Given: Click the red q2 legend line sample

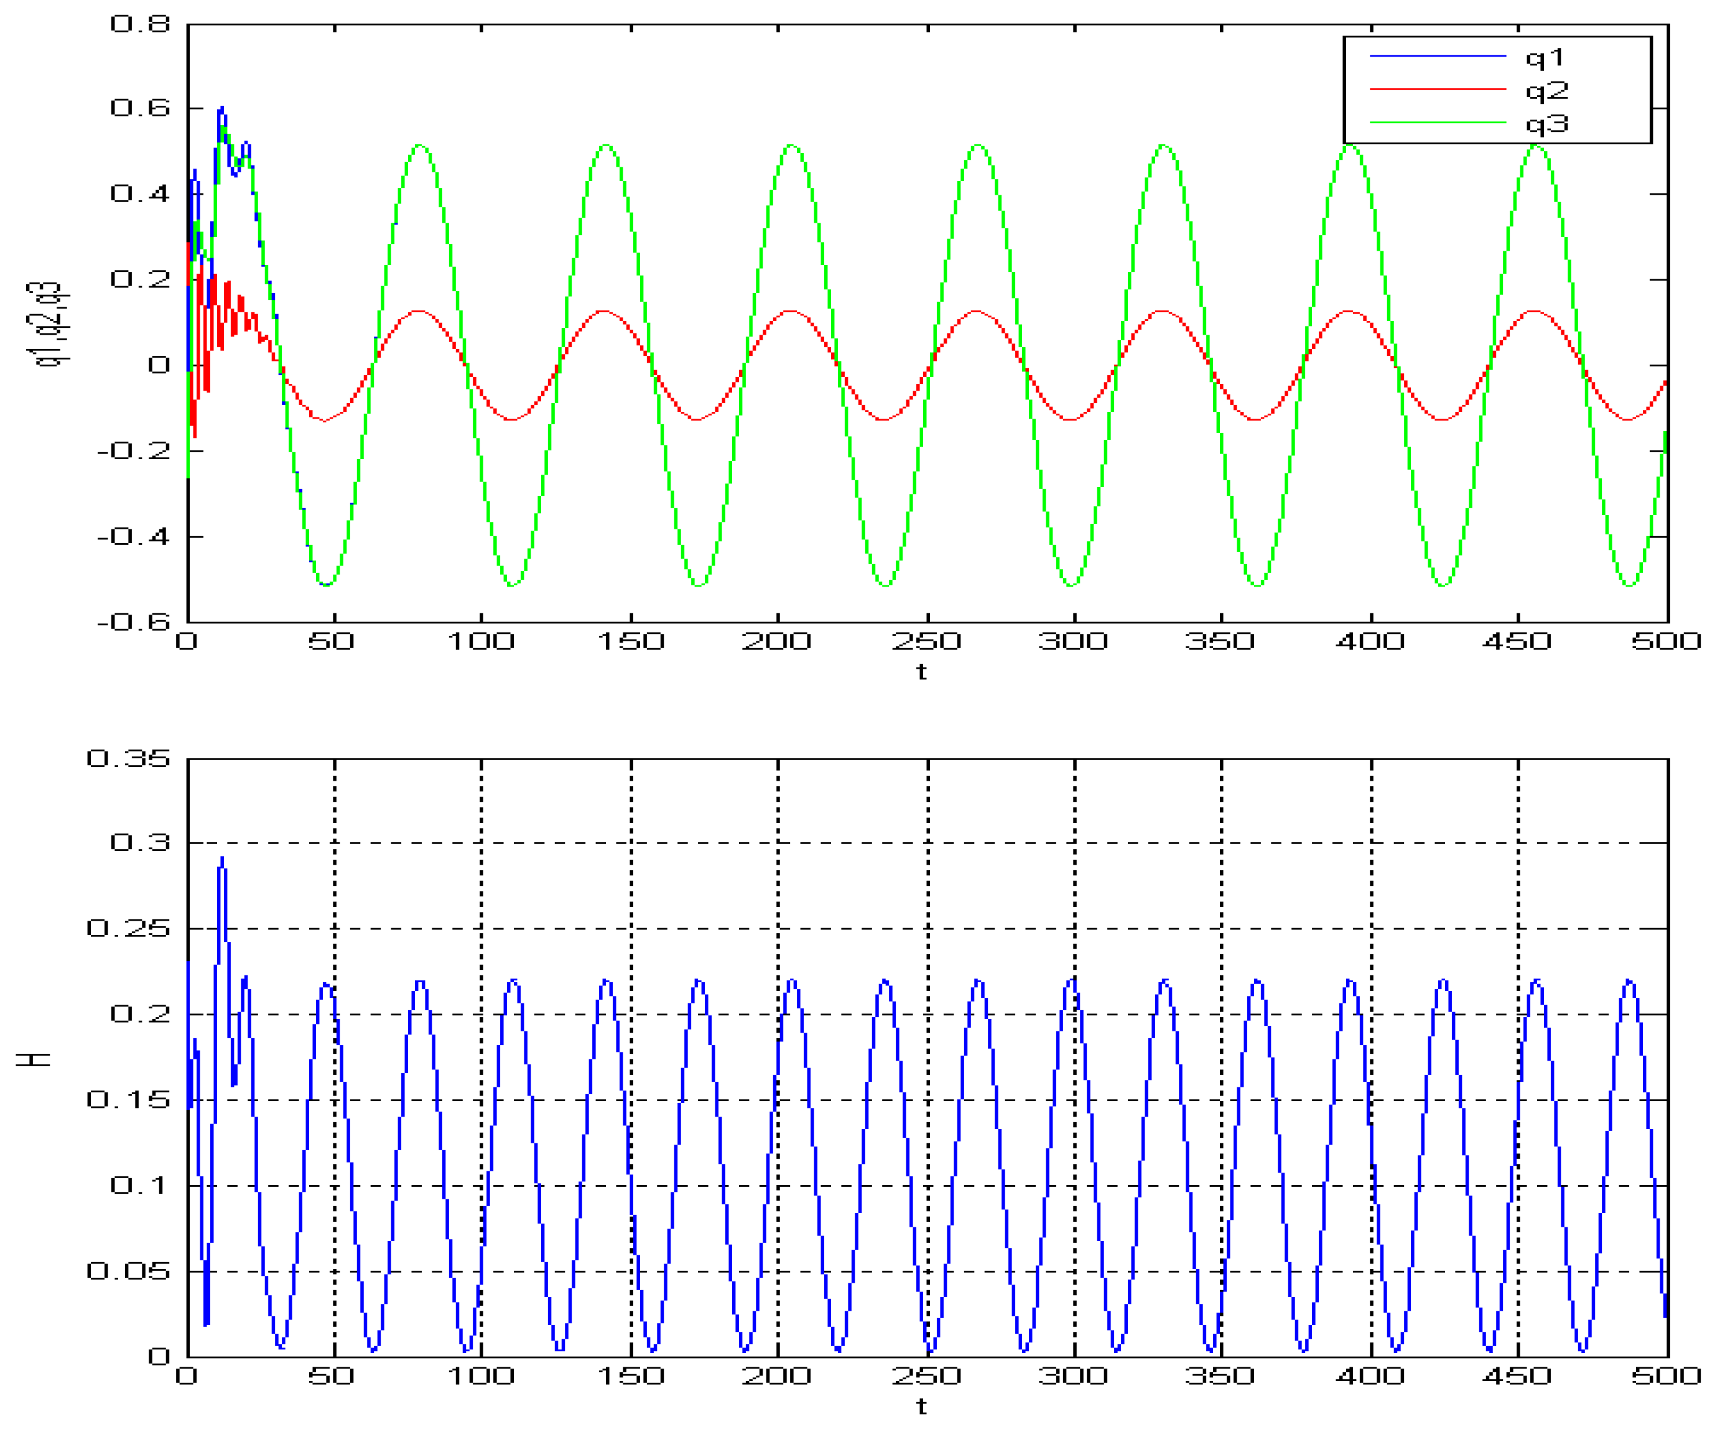Looking at the screenshot, I should [1438, 90].
